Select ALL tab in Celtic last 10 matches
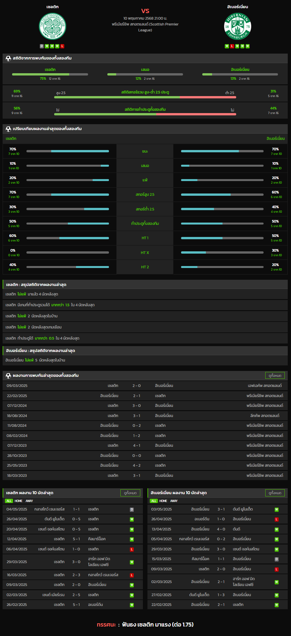The width and height of the screenshot is (291, 636). tap(9, 501)
